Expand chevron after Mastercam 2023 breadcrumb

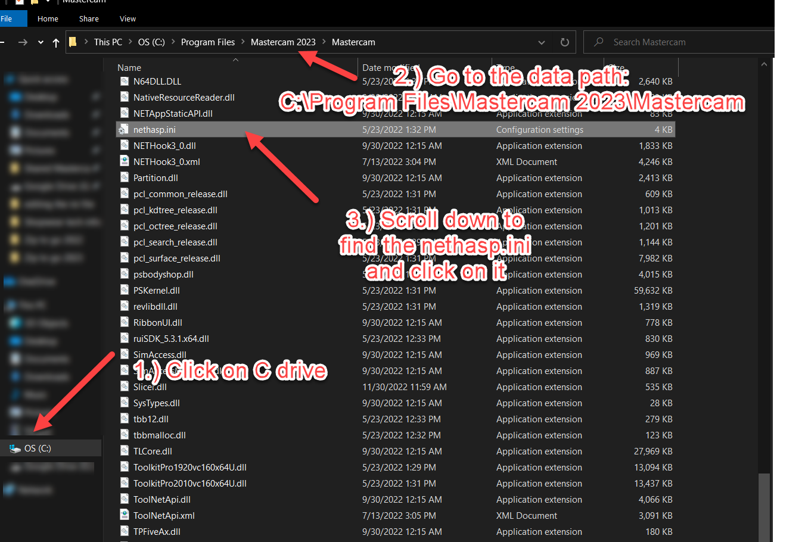point(324,42)
